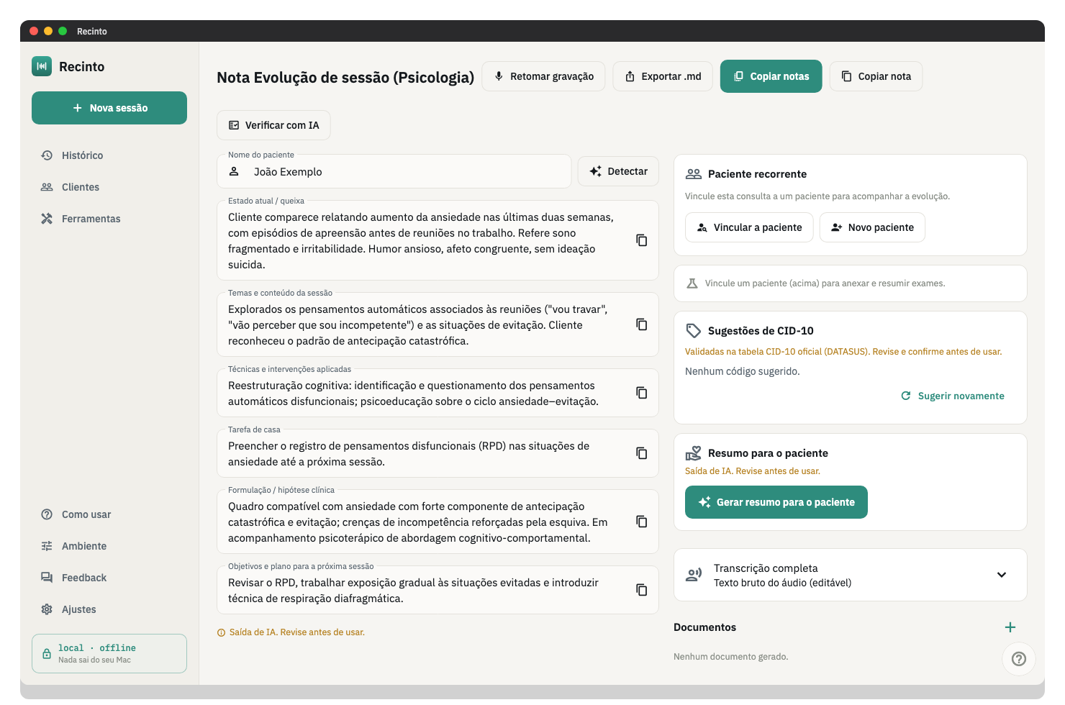Copy the Técnicas e intervenções aplicadas section
1065x705 pixels.
[x=641, y=393]
